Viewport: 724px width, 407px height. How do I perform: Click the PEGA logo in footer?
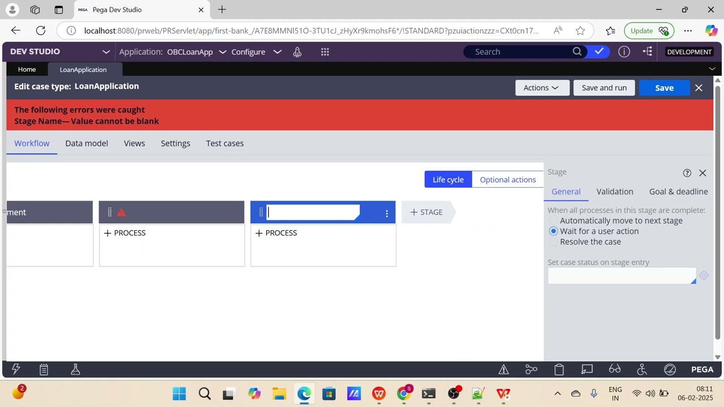[703, 370]
